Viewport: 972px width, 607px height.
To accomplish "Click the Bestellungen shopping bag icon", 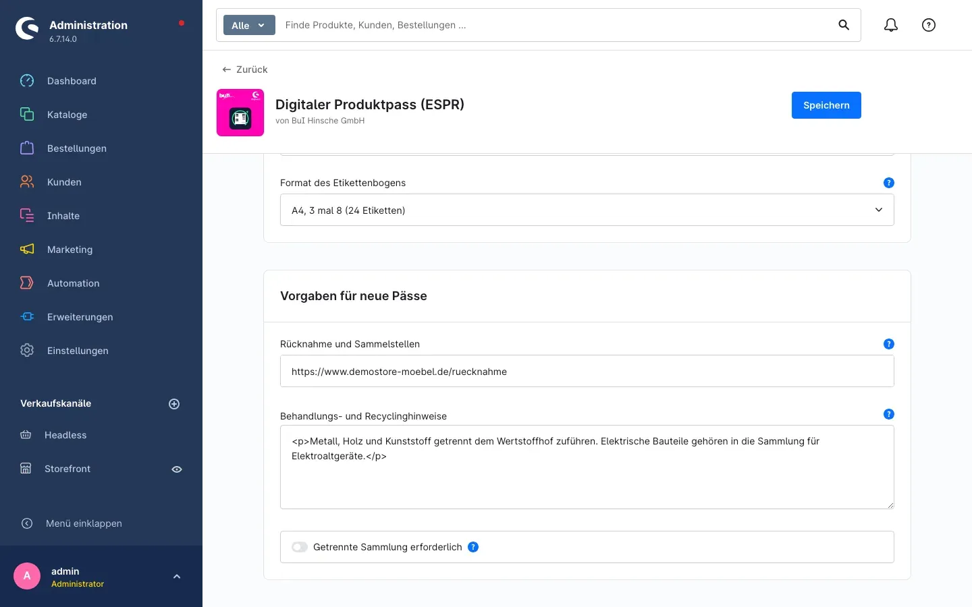I will pyautogui.click(x=27, y=148).
